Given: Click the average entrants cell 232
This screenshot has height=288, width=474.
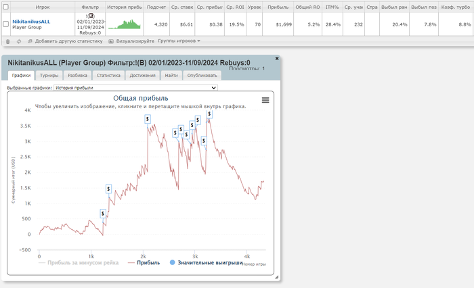Looking at the screenshot, I should (353, 24).
